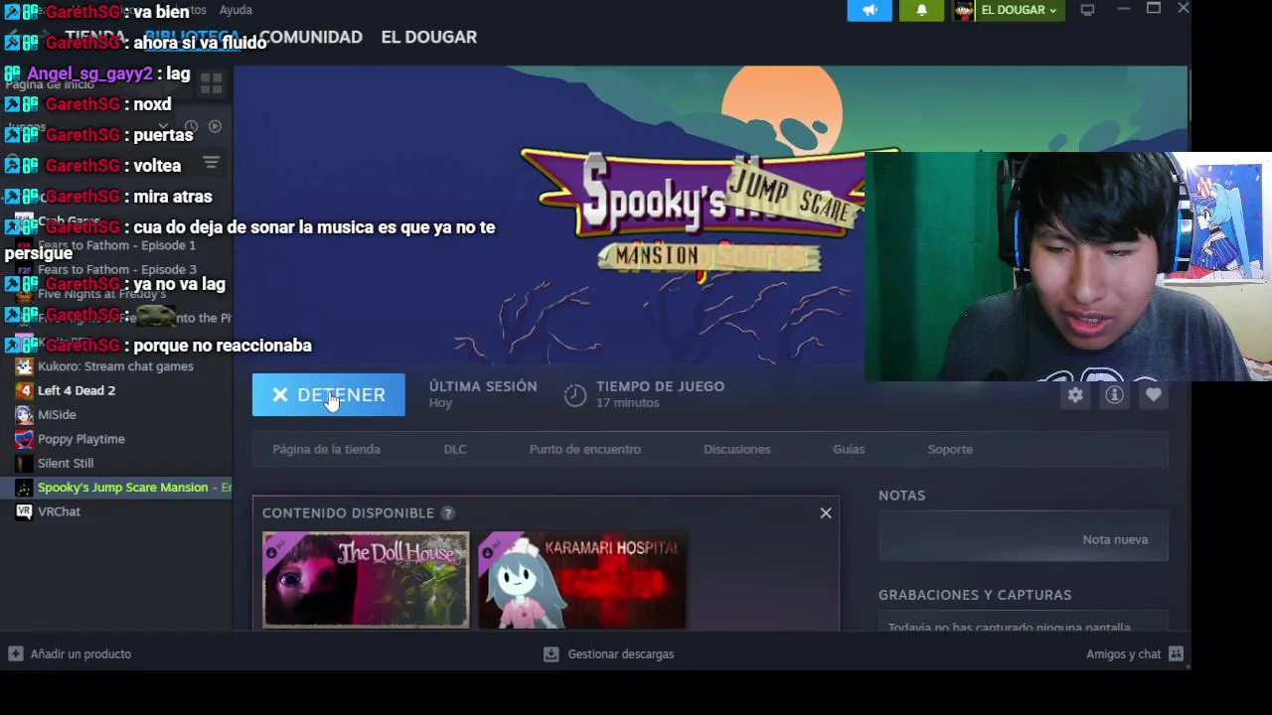The width and height of the screenshot is (1272, 715).
Task: Click the Big Picture mode monitor icon
Action: [1087, 10]
